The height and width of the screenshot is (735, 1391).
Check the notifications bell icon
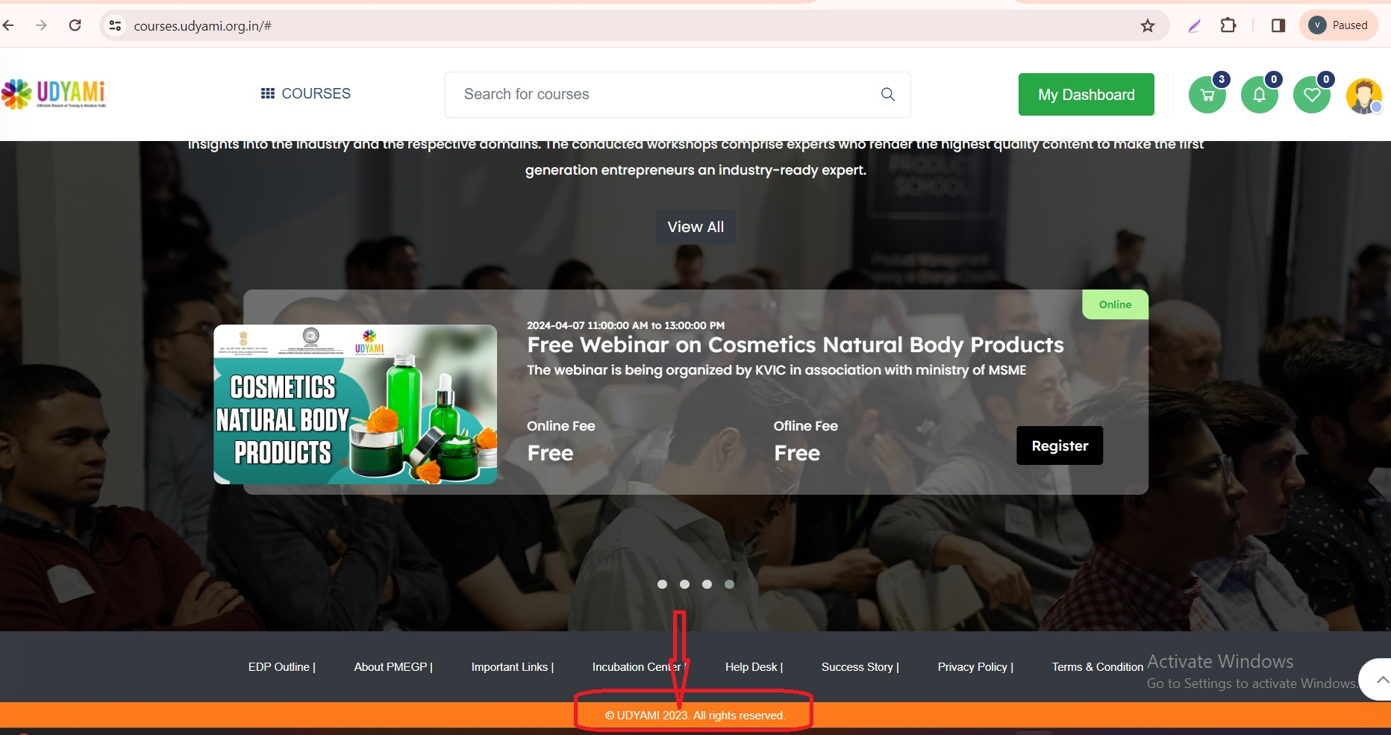click(1259, 94)
